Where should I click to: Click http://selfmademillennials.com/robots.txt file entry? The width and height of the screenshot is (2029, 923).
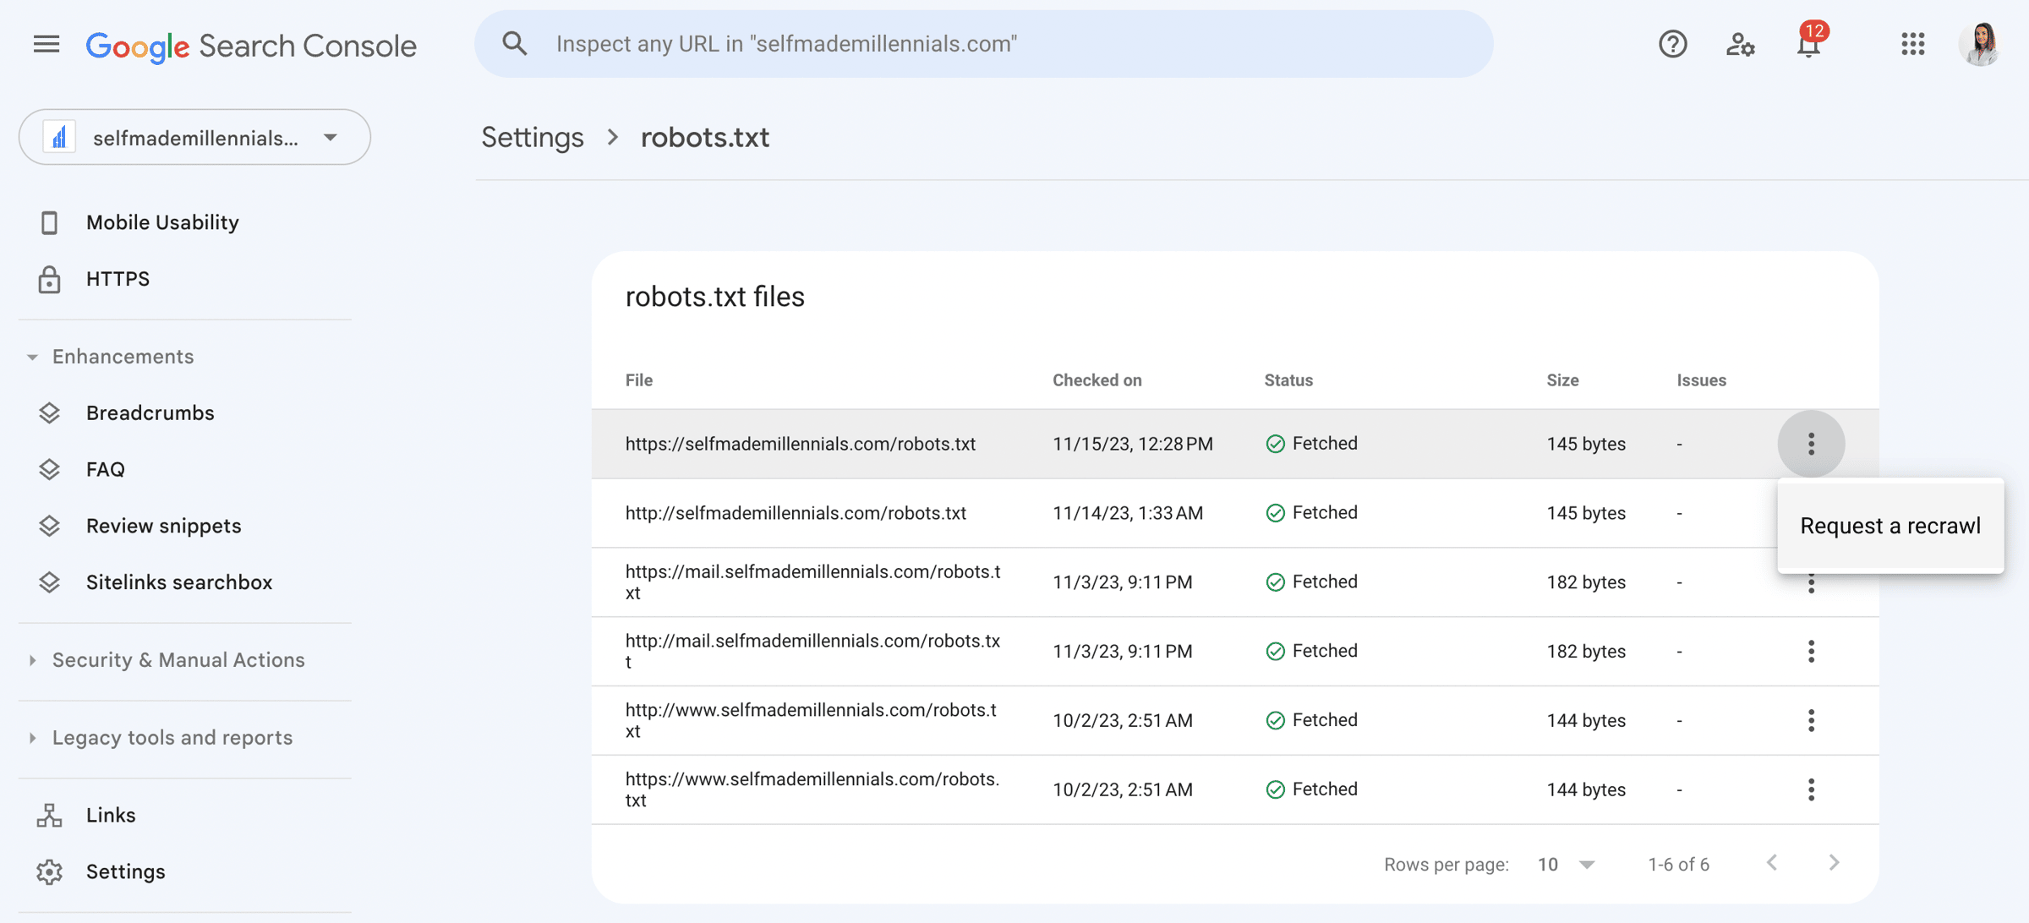point(796,513)
